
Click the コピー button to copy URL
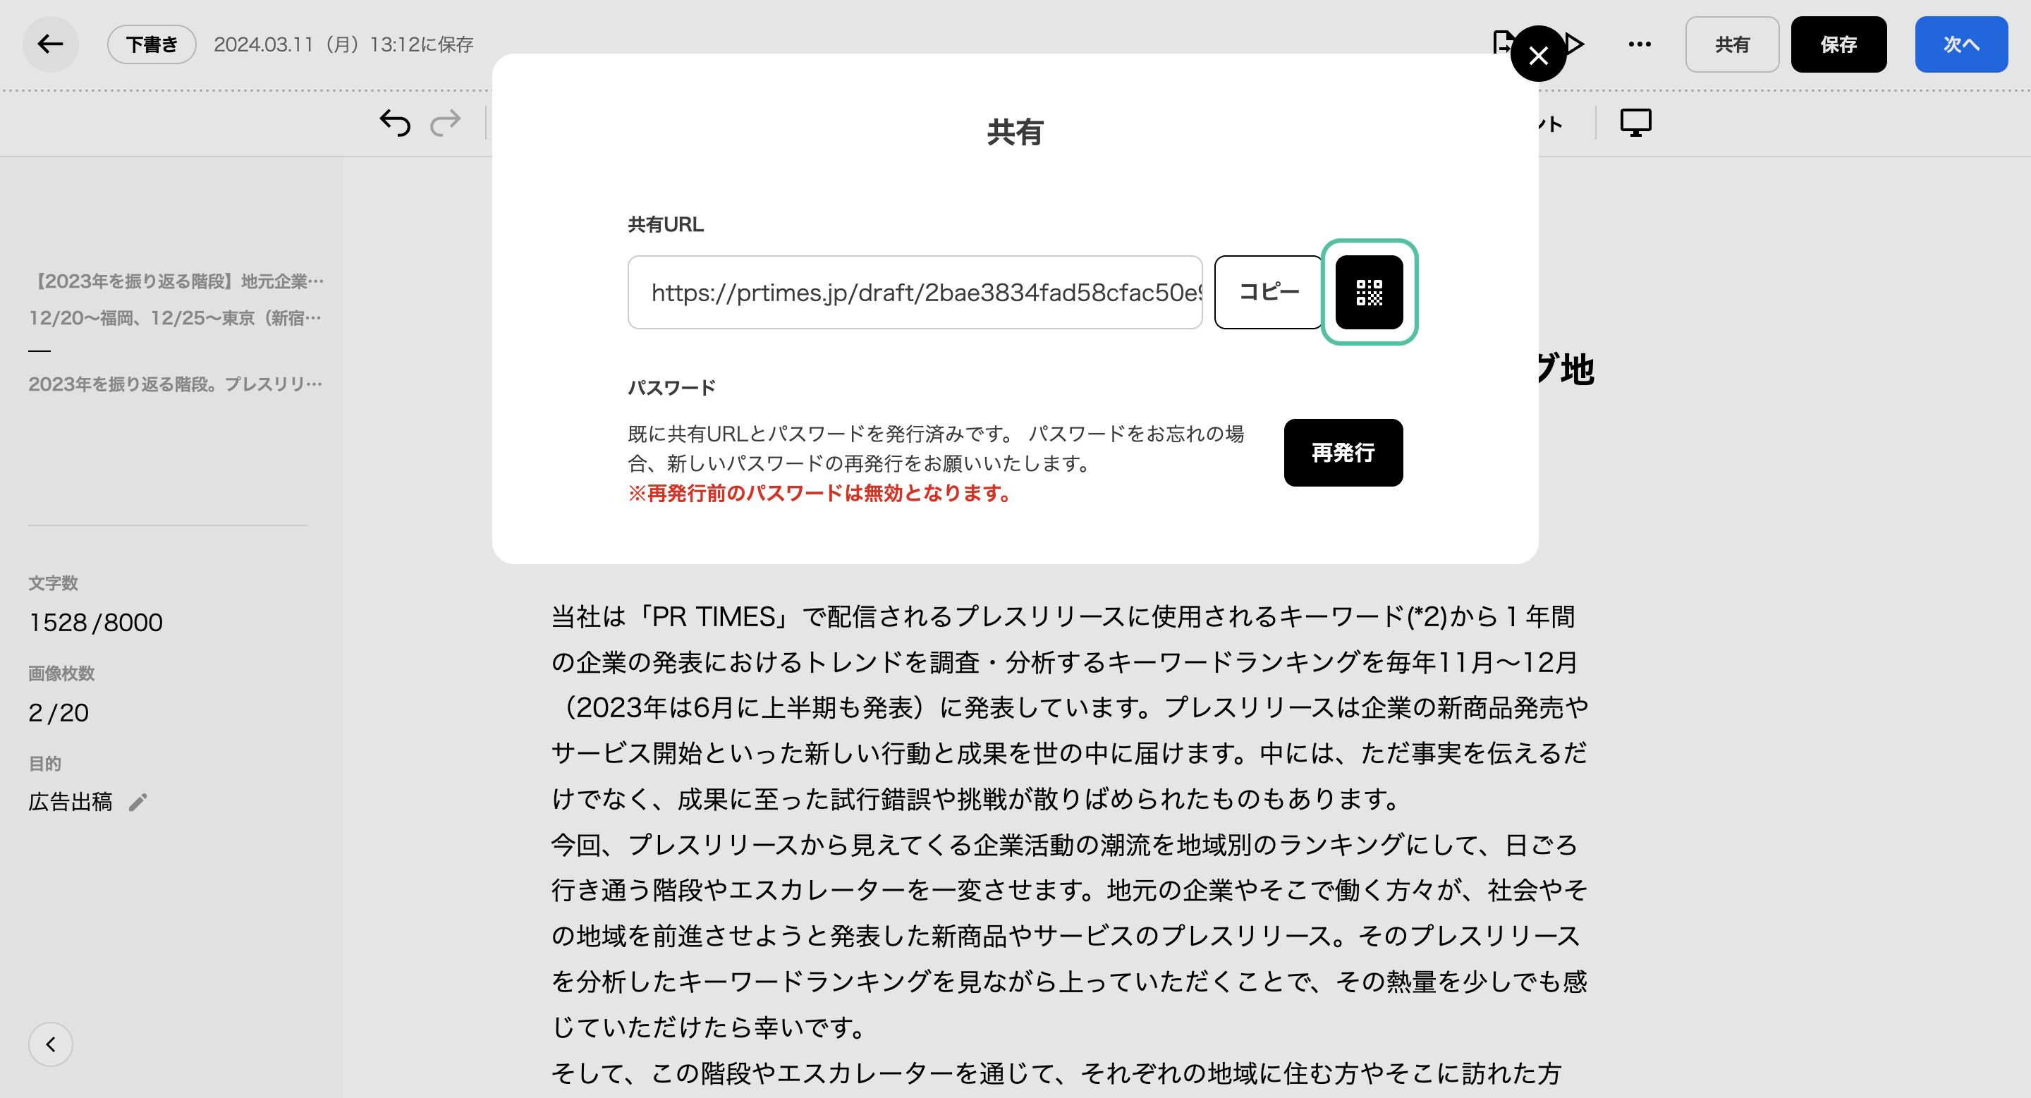click(x=1266, y=292)
